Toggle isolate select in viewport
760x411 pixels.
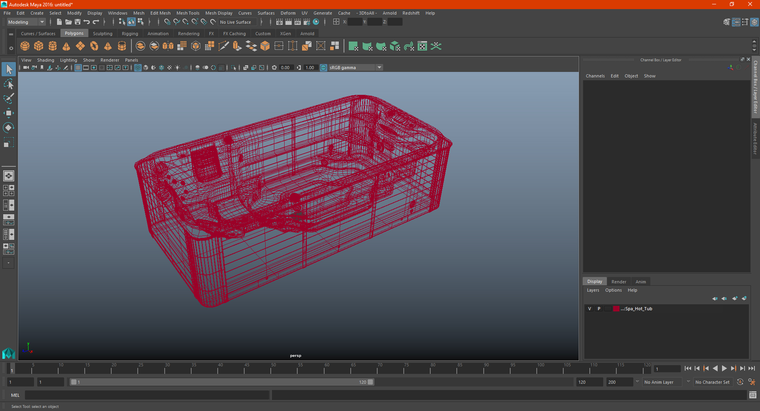click(234, 68)
